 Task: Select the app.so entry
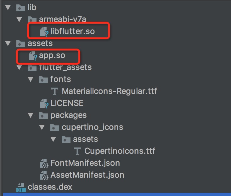(x=52, y=55)
